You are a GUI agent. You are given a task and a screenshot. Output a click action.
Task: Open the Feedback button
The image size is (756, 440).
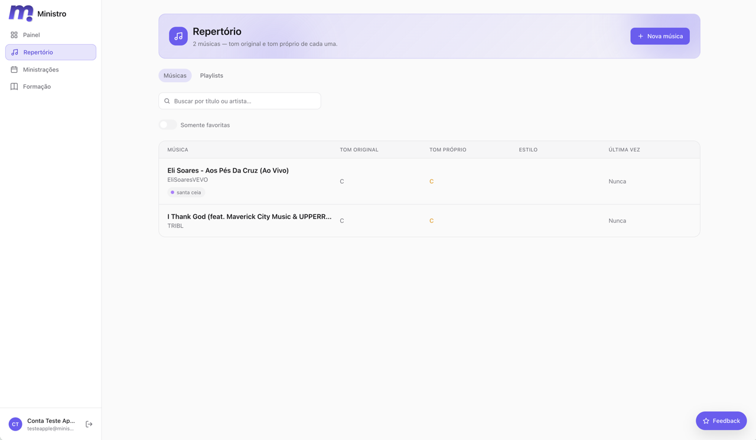tap(721, 421)
